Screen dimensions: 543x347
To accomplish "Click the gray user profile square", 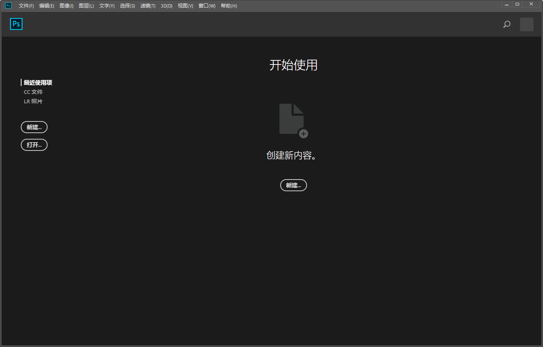I will (x=527, y=25).
